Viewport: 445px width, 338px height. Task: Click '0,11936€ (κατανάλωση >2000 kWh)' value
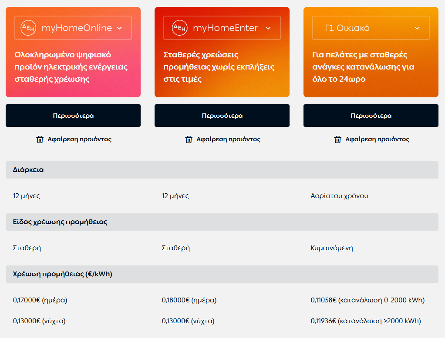pyautogui.click(x=366, y=321)
